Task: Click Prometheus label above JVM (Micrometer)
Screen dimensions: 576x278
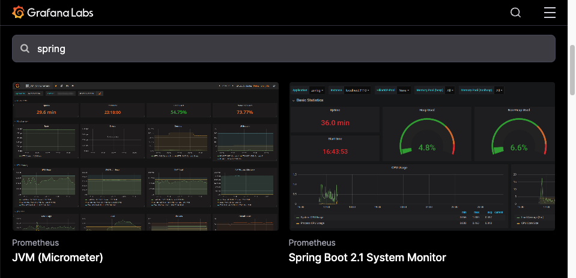Action: [35, 243]
